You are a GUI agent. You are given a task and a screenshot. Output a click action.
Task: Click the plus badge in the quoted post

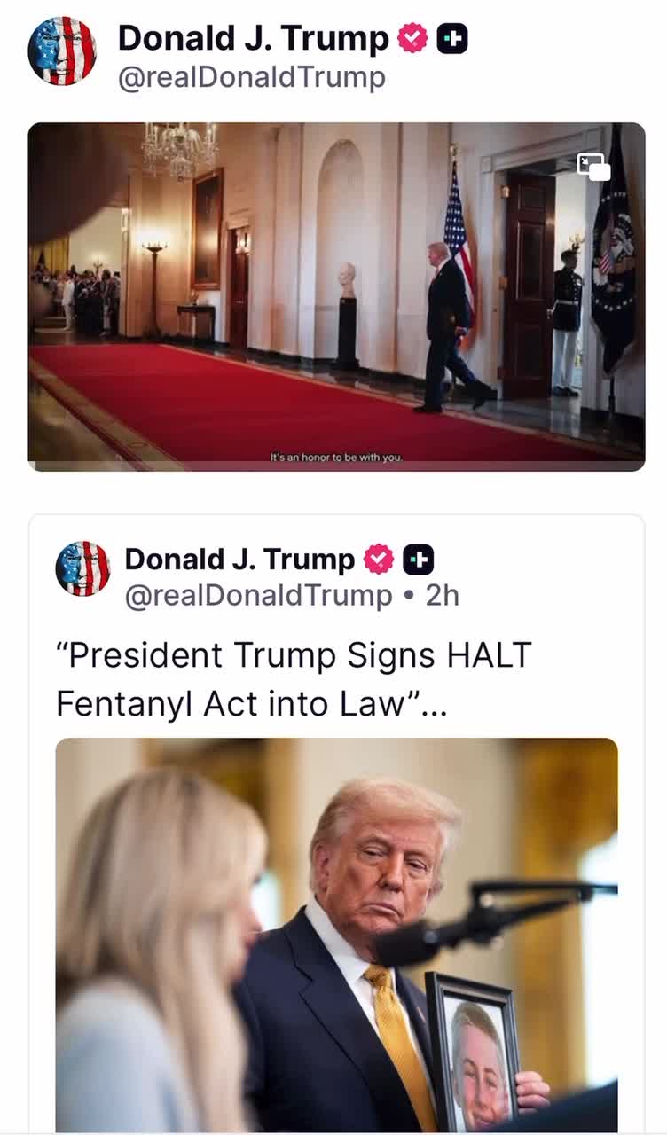coord(419,560)
